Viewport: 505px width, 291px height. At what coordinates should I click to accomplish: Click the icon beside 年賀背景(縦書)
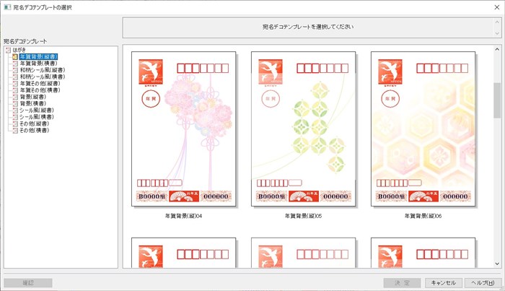(x=15, y=56)
